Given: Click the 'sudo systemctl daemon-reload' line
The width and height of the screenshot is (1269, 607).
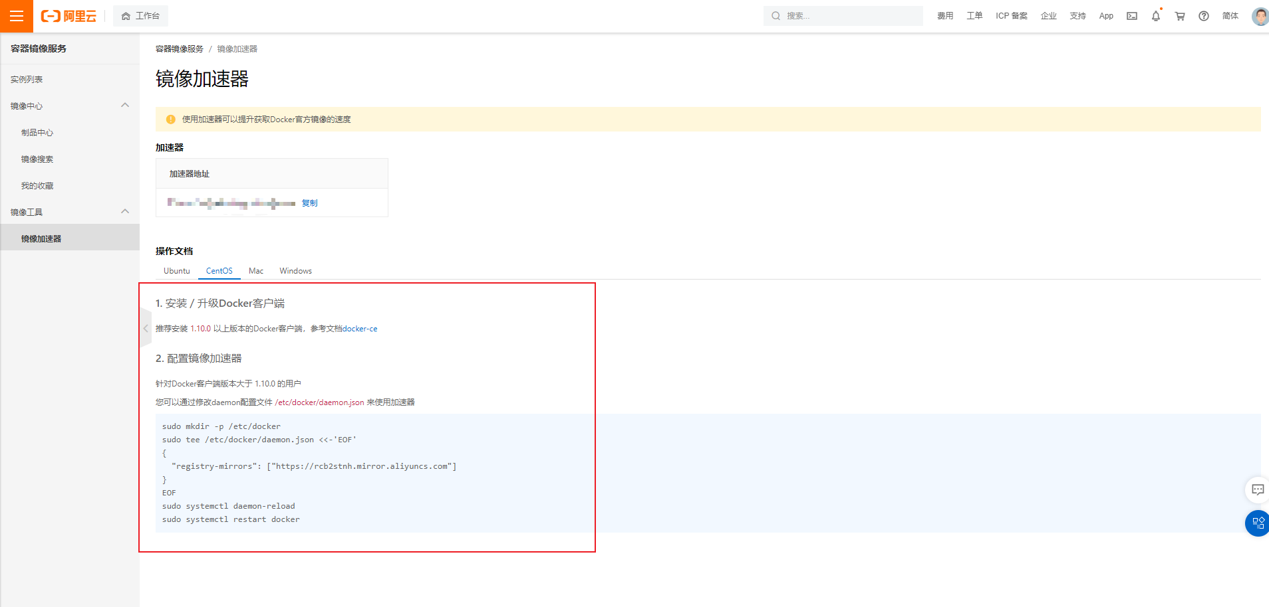Looking at the screenshot, I should (229, 506).
